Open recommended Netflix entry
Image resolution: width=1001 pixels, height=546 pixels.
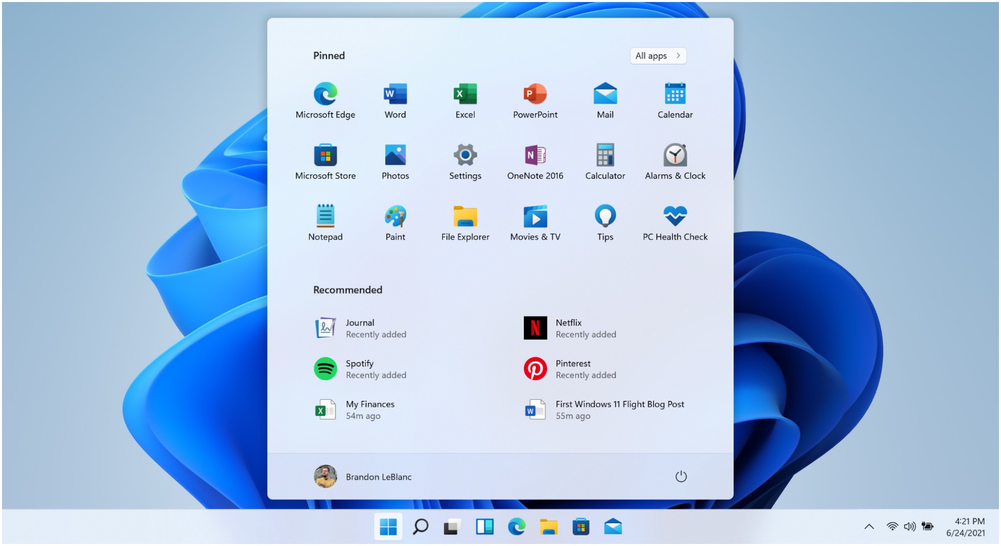[570, 328]
